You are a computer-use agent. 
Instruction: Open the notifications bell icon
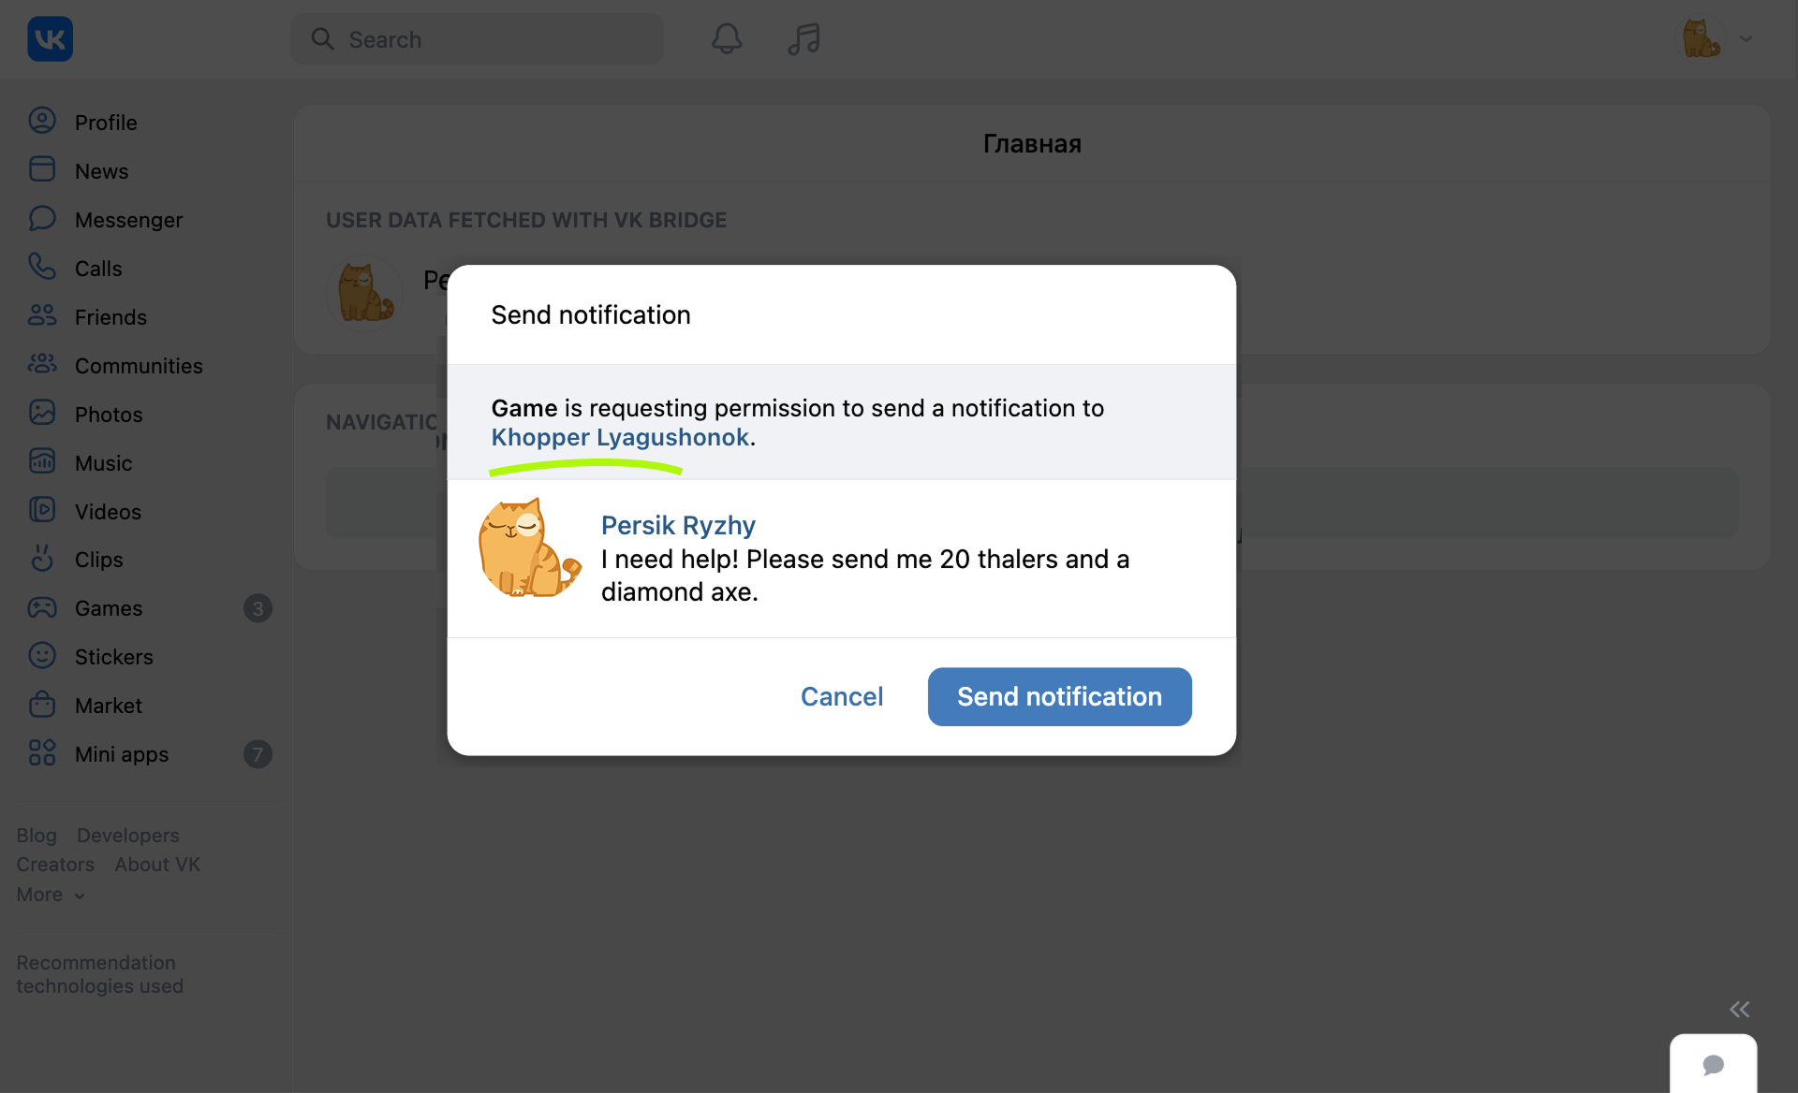click(727, 38)
